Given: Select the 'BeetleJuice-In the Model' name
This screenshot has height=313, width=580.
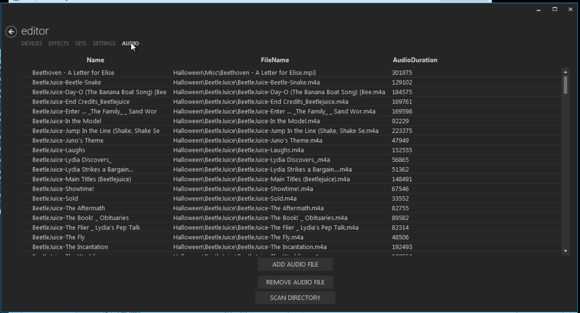Looking at the screenshot, I should [x=67, y=121].
